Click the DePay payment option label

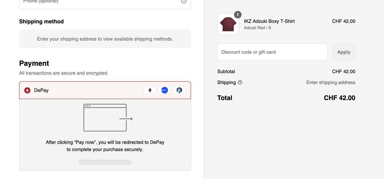pyautogui.click(x=41, y=90)
